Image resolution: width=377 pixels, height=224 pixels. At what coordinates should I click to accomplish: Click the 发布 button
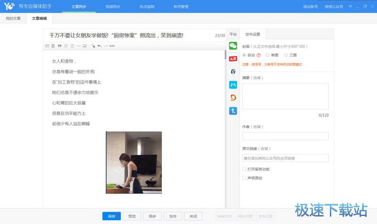coord(172,216)
